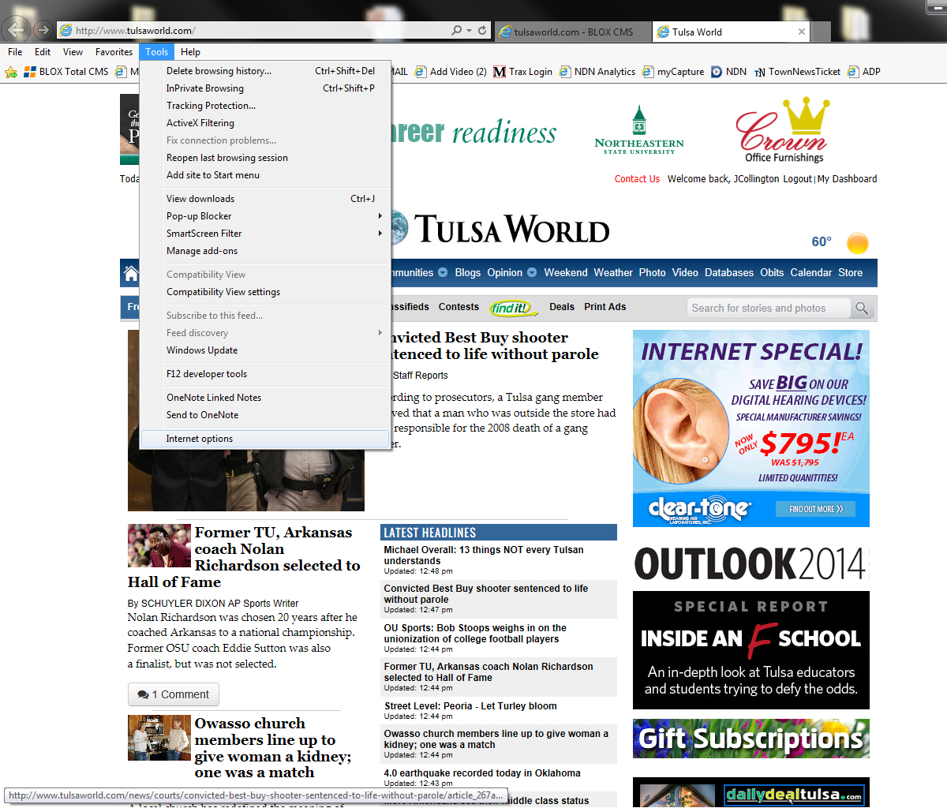
Task: Open Internet options from Tools menu
Action: tap(265, 439)
